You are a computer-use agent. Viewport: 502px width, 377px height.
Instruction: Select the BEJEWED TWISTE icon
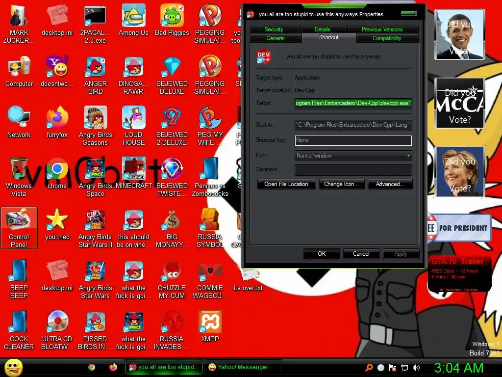172,177
